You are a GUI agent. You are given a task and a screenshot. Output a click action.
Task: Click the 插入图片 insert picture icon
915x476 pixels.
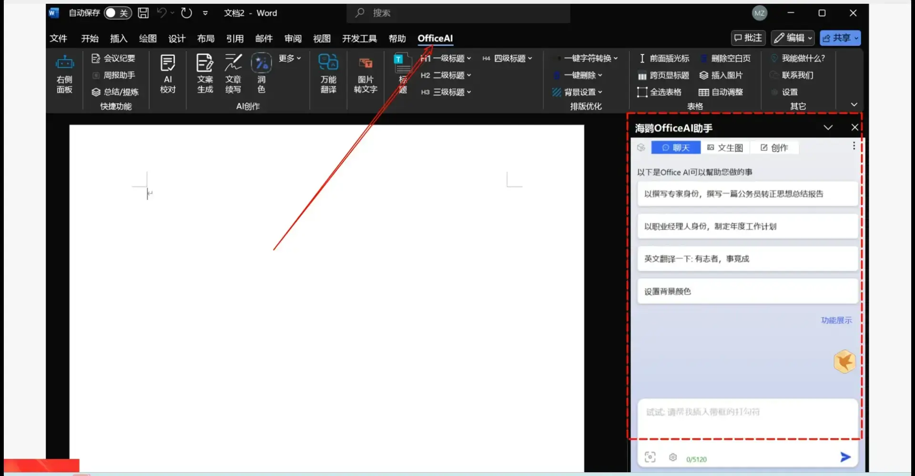coord(721,75)
